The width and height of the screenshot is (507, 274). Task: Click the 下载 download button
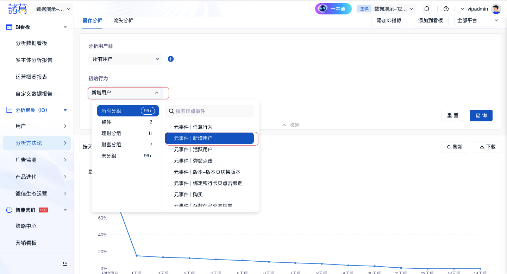point(487,147)
